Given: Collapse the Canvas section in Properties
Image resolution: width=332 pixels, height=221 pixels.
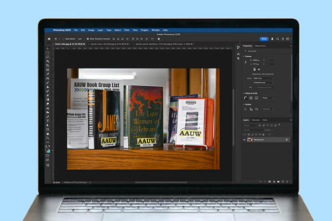Looking at the screenshot, I should [x=245, y=56].
